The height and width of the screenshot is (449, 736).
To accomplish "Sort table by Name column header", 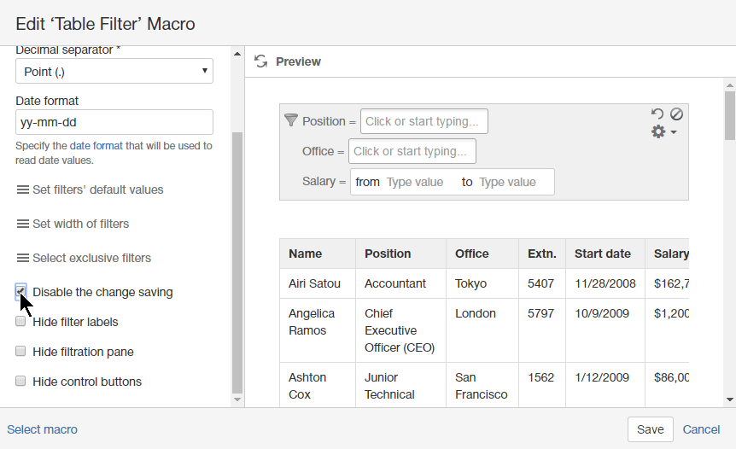I will 306,254.
